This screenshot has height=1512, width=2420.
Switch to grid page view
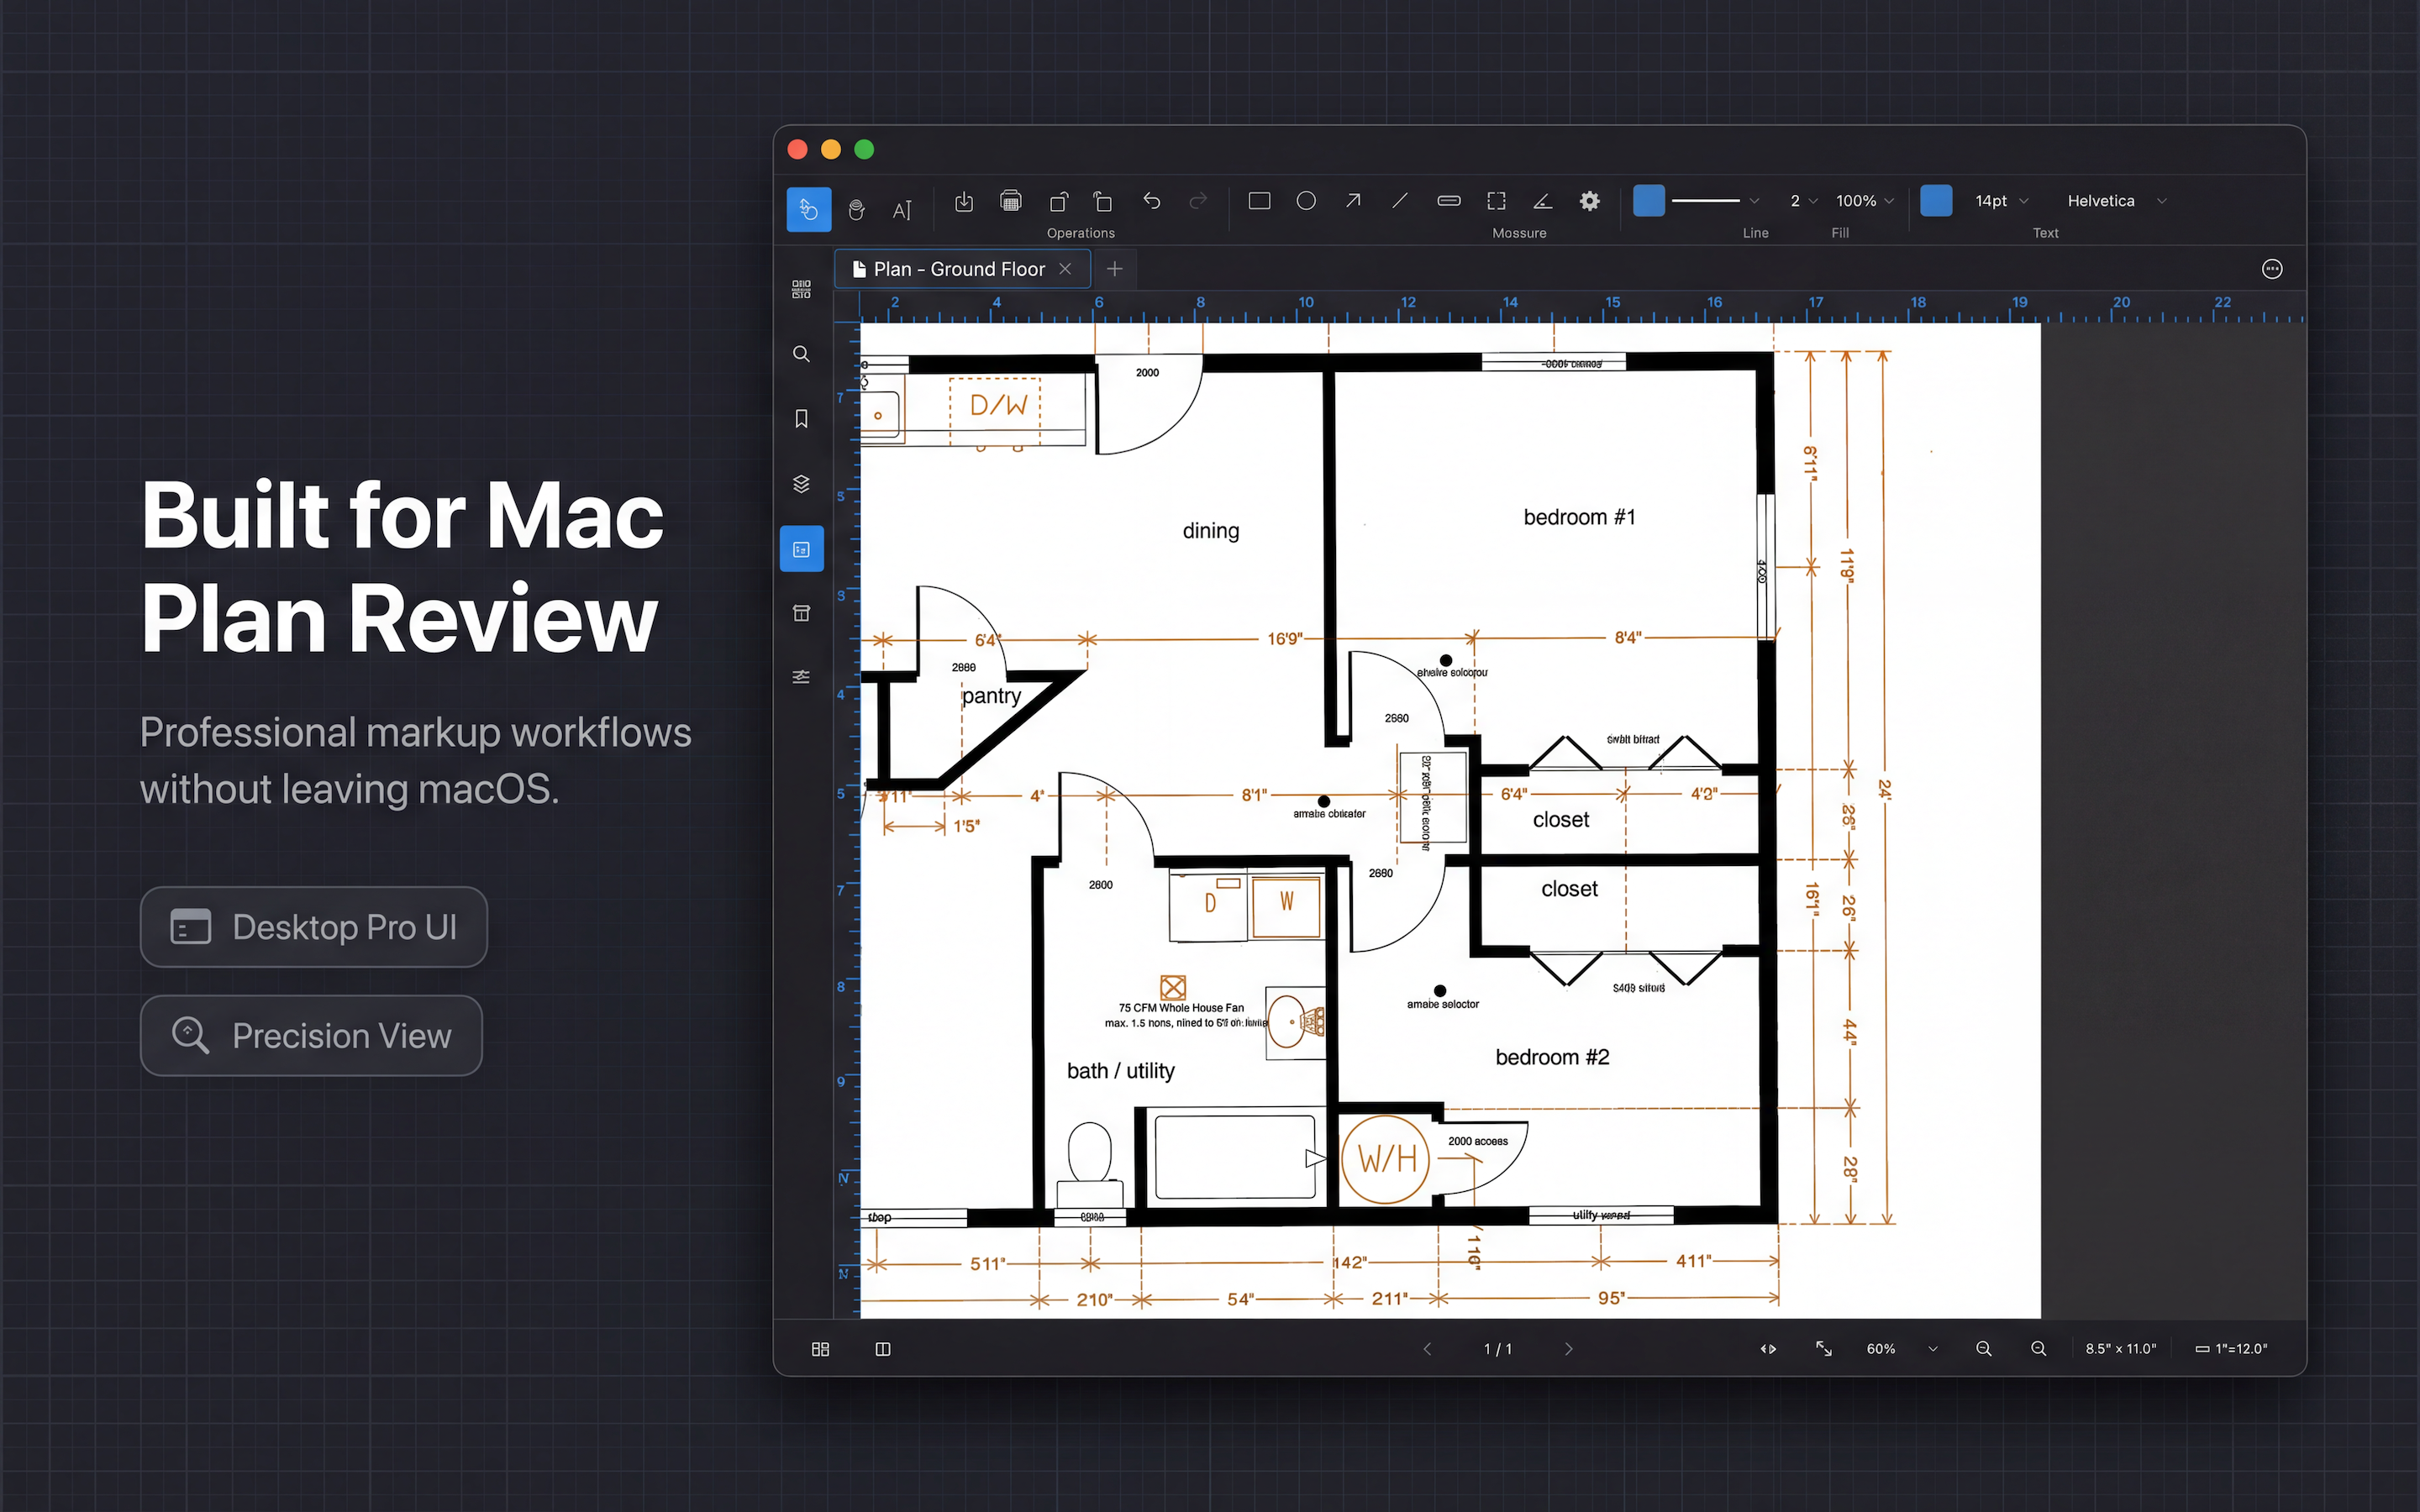[x=820, y=1349]
